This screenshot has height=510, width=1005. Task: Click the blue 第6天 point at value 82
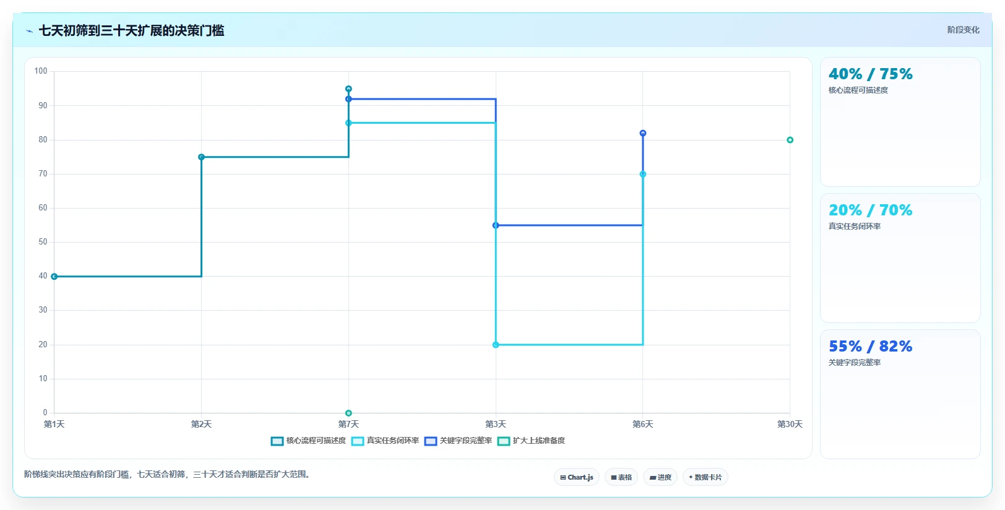643,133
